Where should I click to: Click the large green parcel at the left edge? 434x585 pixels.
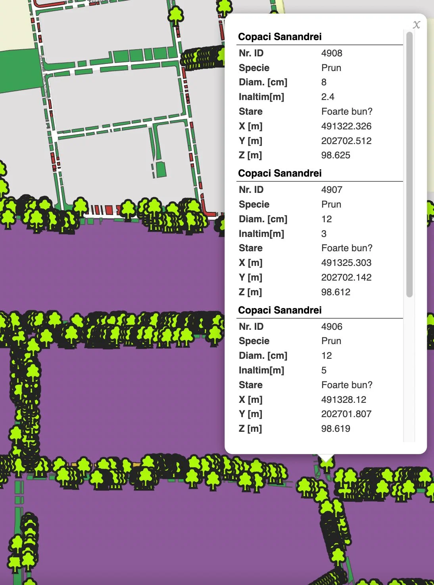[19, 71]
